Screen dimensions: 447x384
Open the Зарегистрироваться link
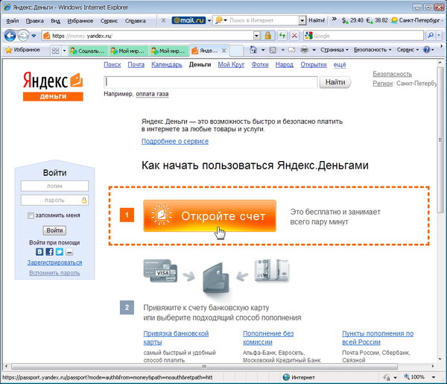coord(54,262)
